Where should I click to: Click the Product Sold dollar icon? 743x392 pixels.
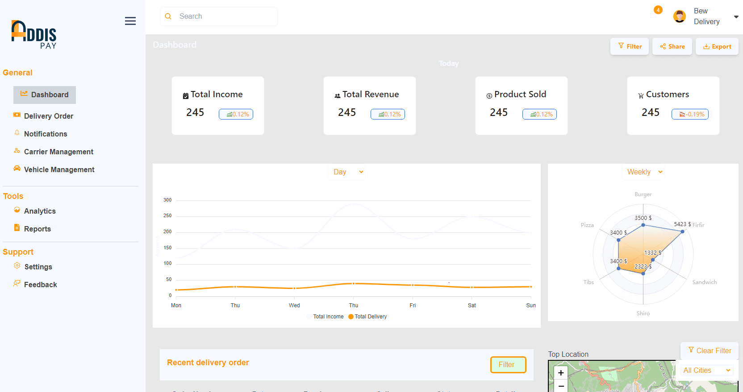pyautogui.click(x=489, y=96)
